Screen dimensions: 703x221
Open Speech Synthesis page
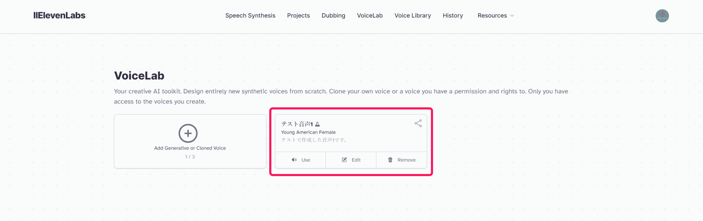click(x=250, y=15)
